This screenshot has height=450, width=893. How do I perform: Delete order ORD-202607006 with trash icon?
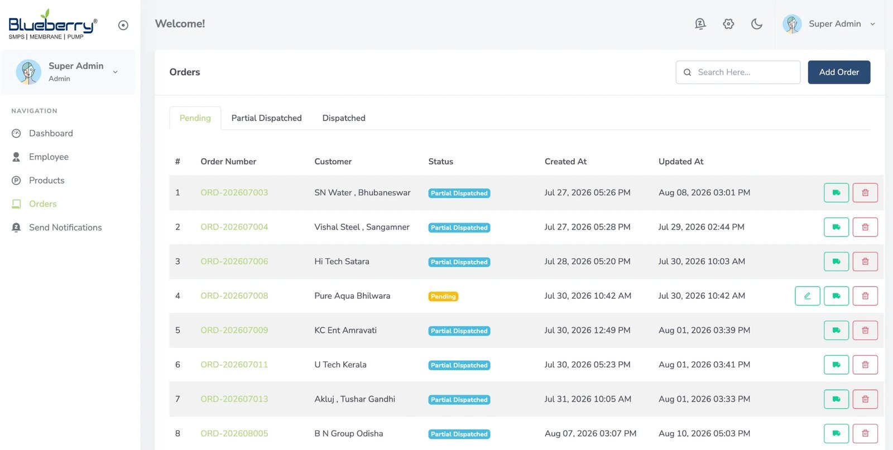865,262
